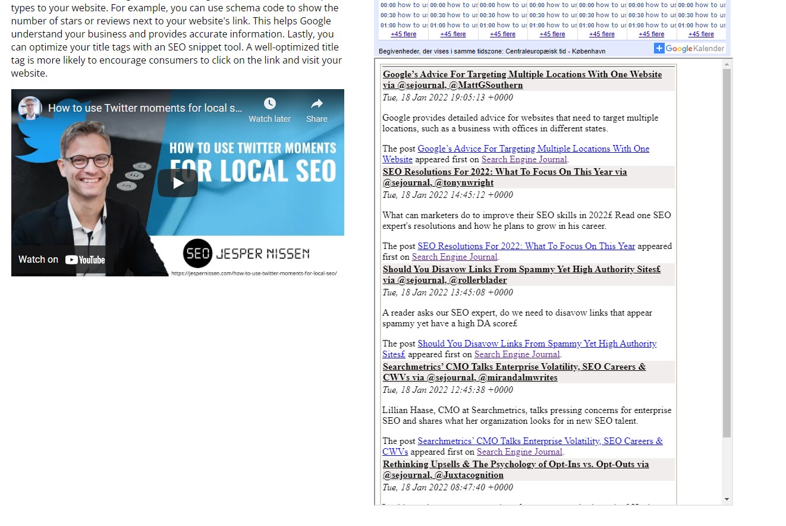Click the Watch later clock icon

[x=269, y=103]
